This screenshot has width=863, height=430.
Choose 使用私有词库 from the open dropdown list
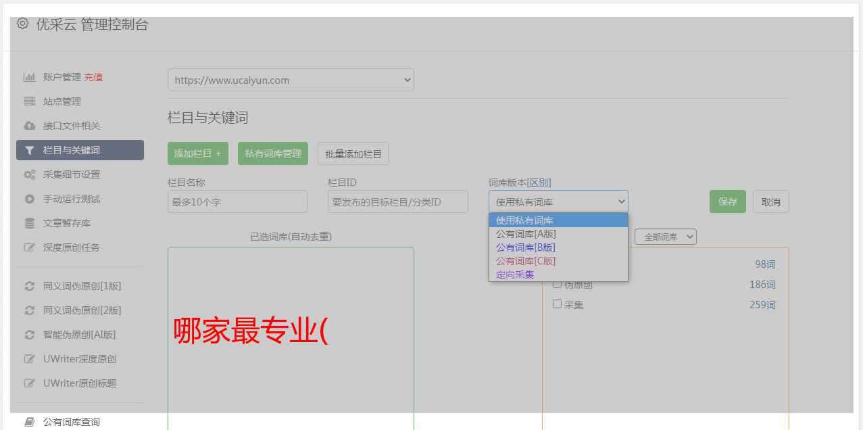coord(558,220)
